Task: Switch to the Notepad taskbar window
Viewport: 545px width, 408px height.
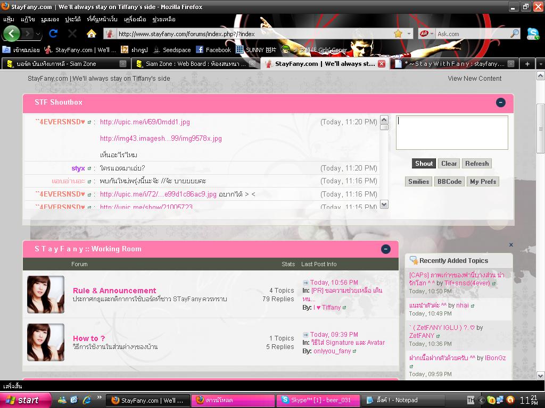Action: point(403,400)
